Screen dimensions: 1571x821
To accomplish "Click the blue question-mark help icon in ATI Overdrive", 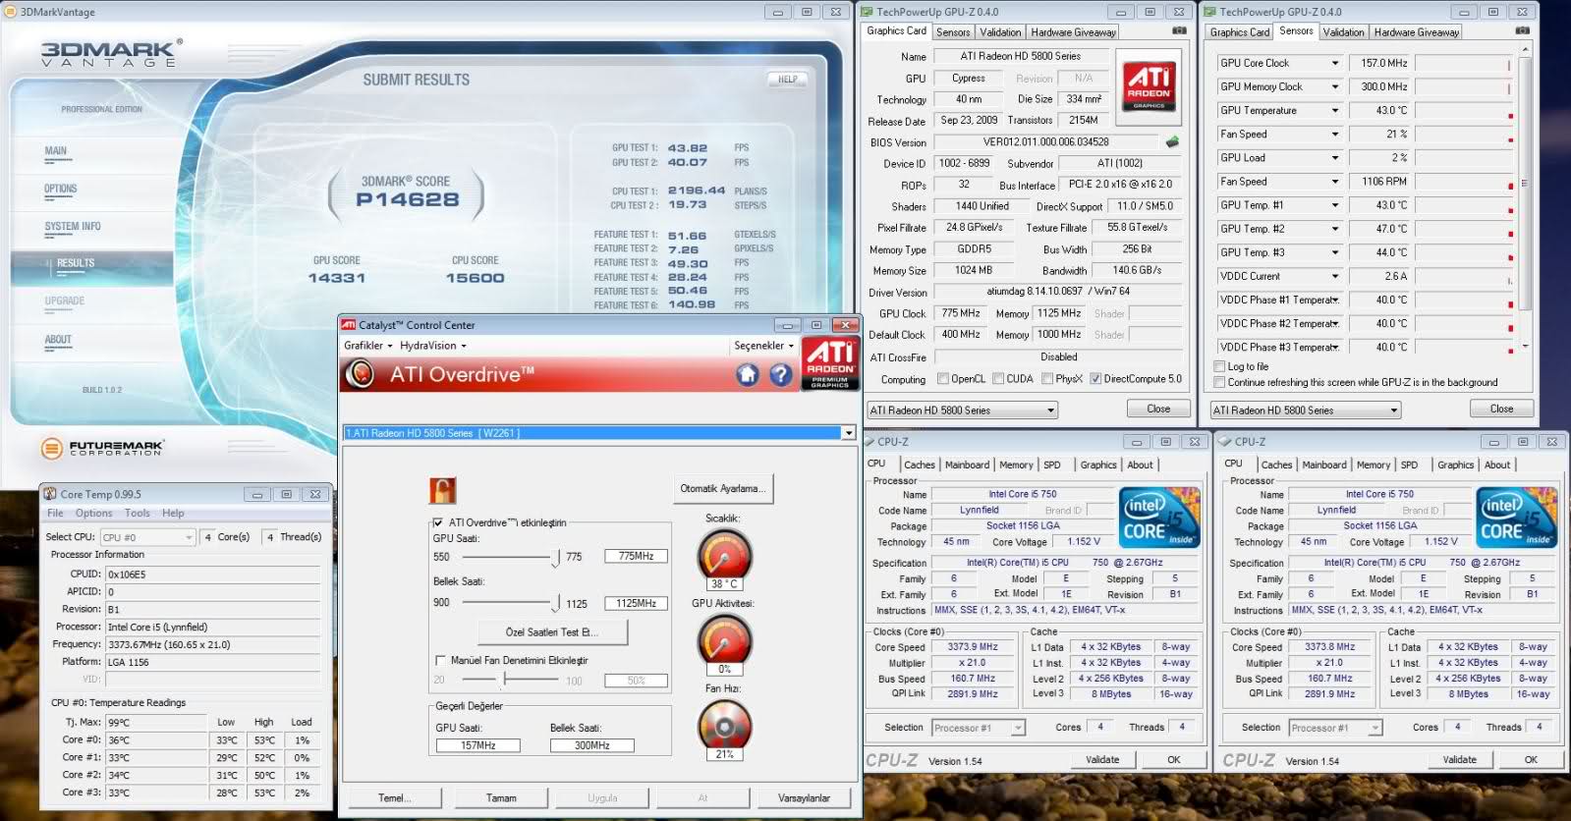I will [781, 374].
